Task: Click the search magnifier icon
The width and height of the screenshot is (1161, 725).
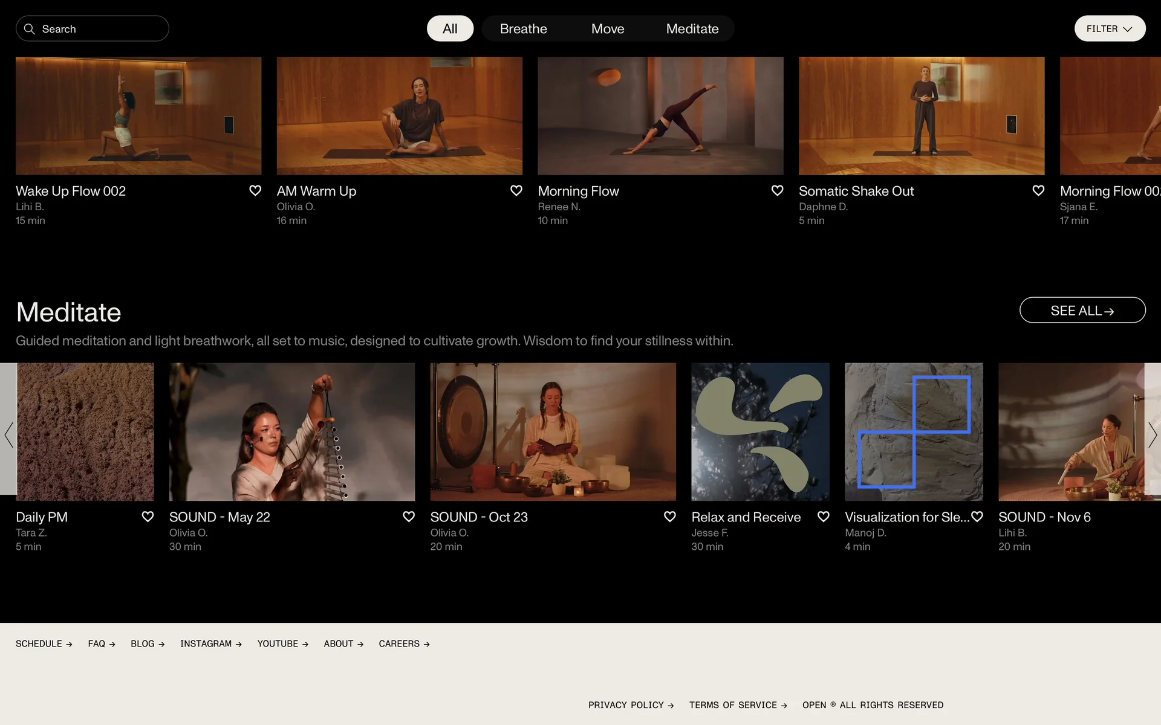Action: click(29, 29)
